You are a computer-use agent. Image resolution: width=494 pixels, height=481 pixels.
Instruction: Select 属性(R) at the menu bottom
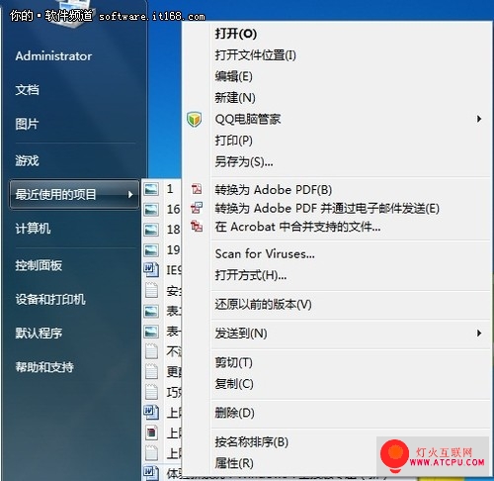[234, 463]
